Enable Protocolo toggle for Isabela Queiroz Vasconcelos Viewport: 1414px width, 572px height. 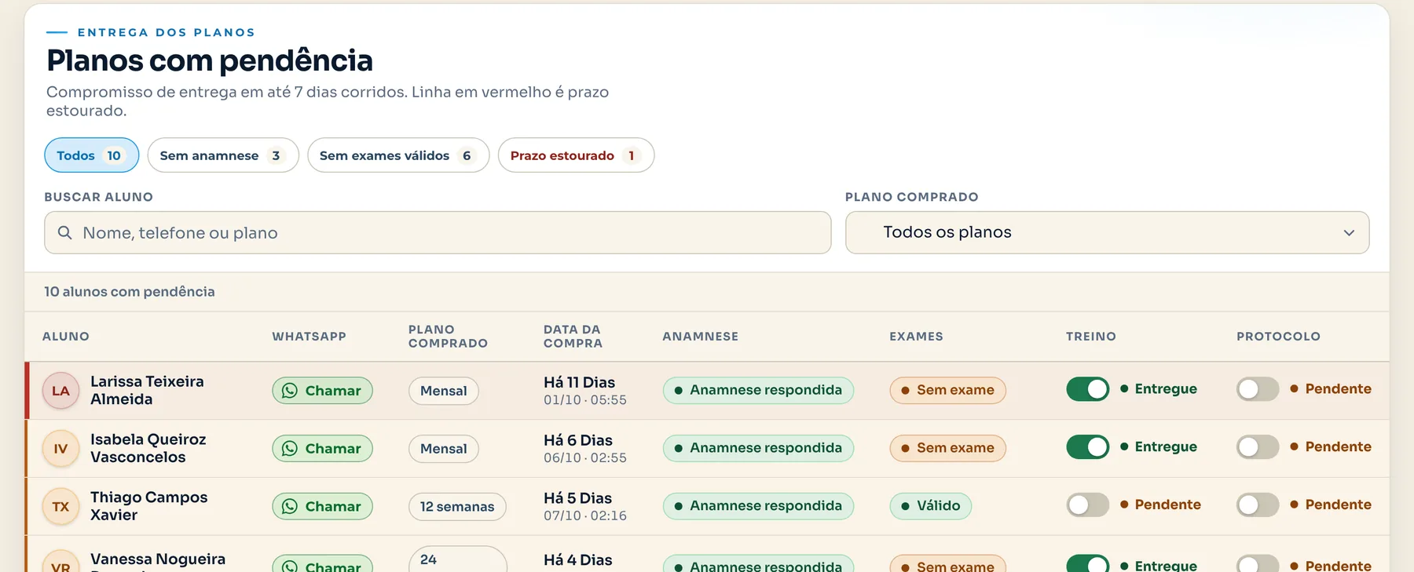[x=1258, y=447]
